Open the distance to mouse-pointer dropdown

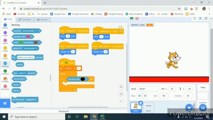(x=30, y=48)
